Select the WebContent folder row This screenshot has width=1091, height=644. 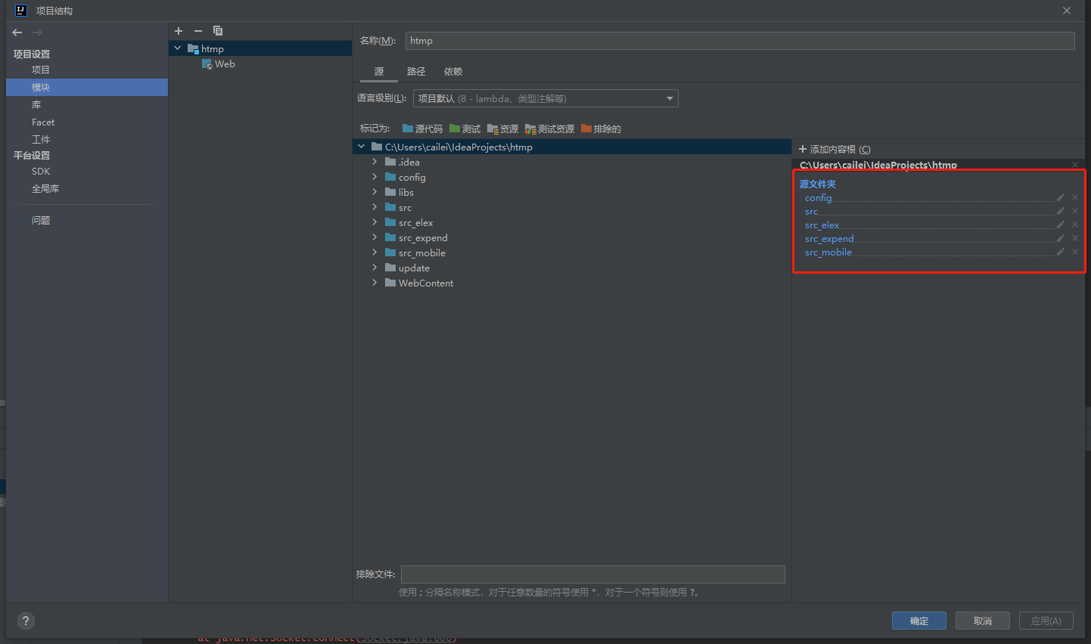click(x=572, y=283)
